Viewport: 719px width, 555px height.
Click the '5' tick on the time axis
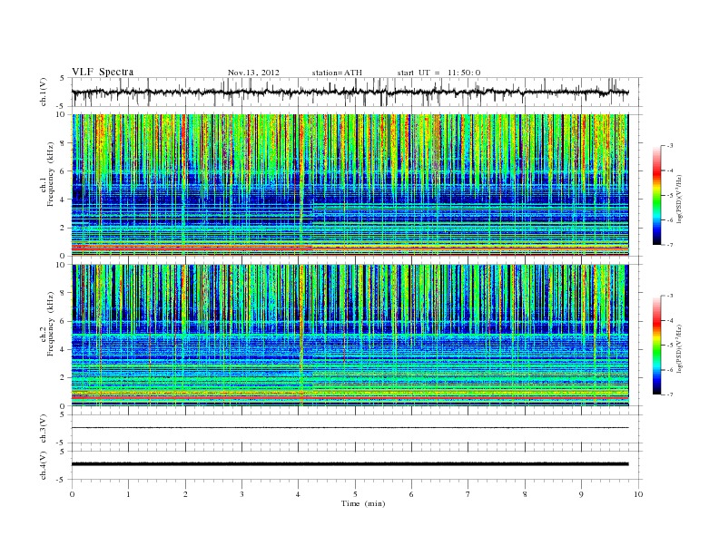355,494
